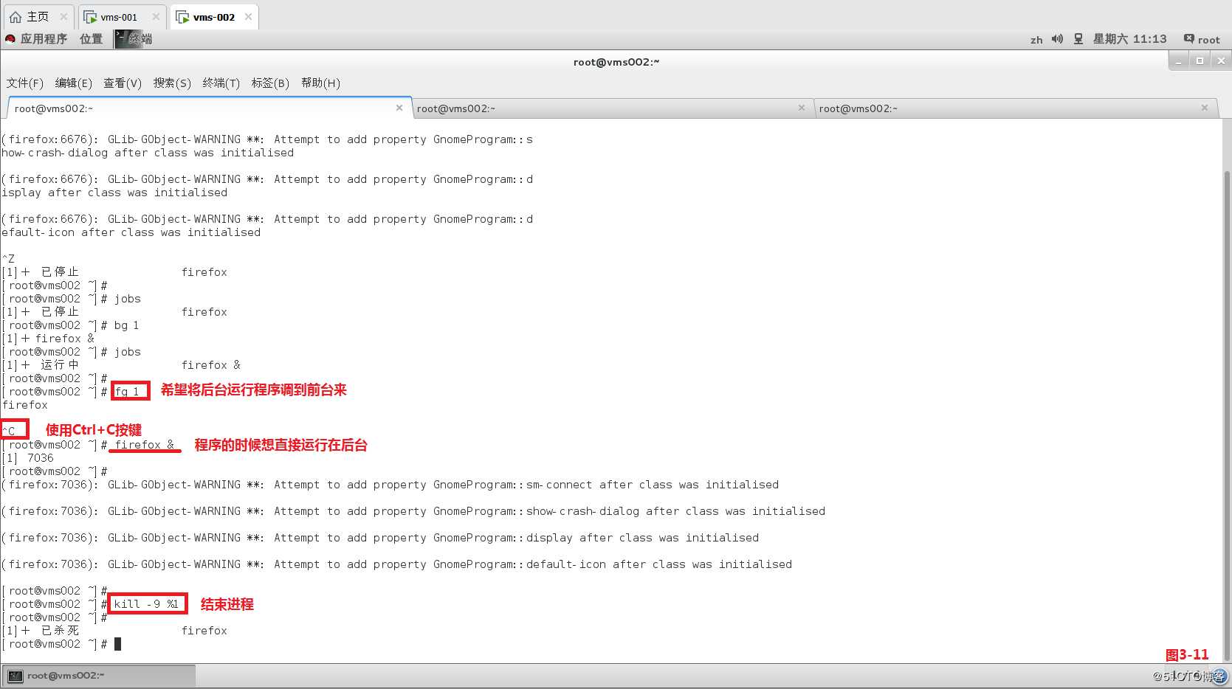The height and width of the screenshot is (689, 1232).
Task: Click the VM icon on vms-002 tab
Action: click(x=182, y=17)
